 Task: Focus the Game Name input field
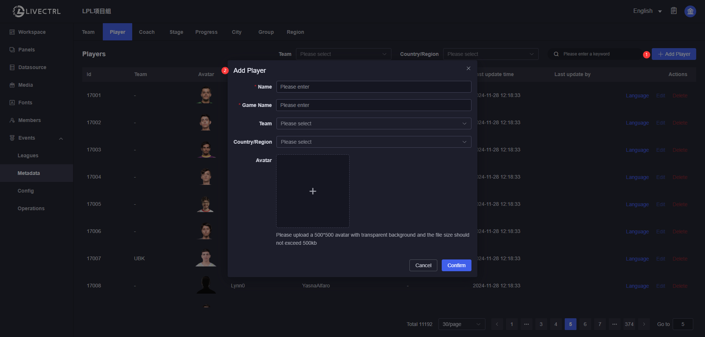(373, 105)
